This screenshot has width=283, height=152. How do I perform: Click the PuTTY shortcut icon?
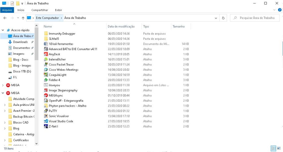(46, 111)
